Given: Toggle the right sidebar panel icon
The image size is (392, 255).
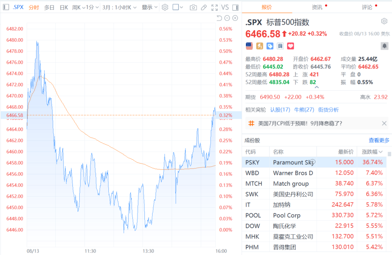Looking at the screenshot, I should click(235, 8).
